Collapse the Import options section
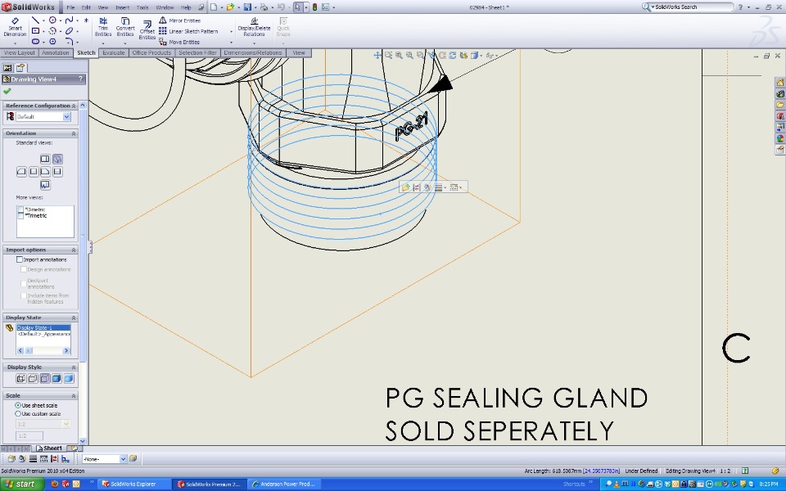The image size is (786, 491). [x=74, y=250]
